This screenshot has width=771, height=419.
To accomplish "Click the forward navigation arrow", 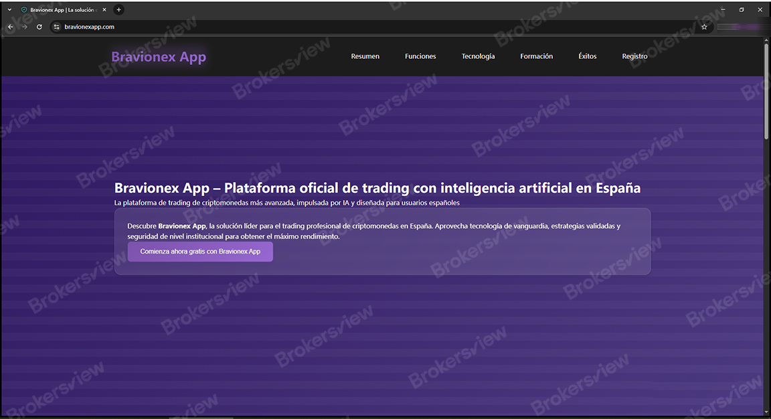I will coord(24,27).
